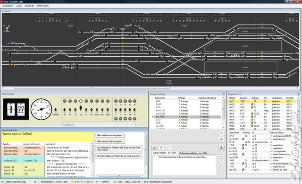Screen dimensions: 302x184
Task: Click the speaker icon in the status bar
Action: 2,182
